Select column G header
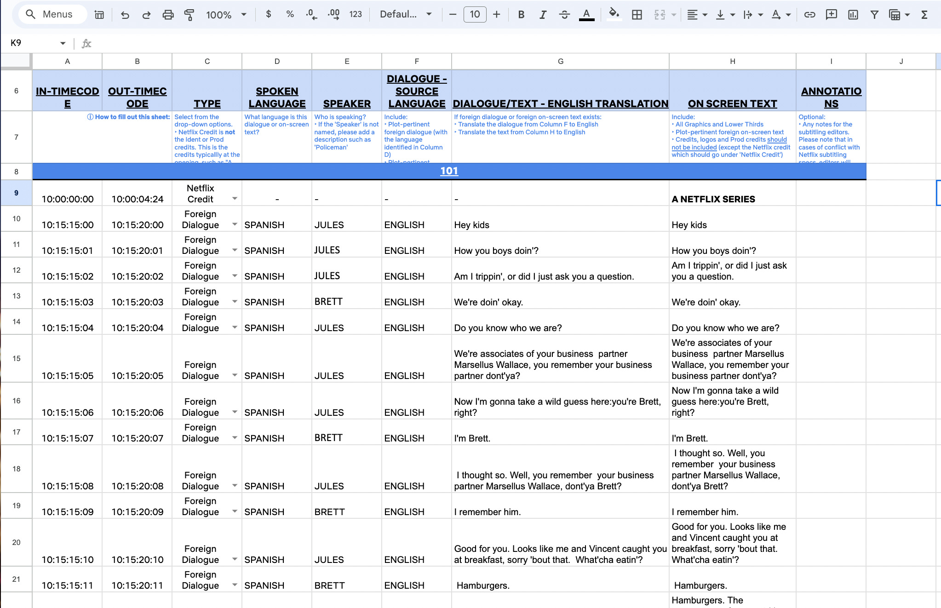This screenshot has height=608, width=941. pyautogui.click(x=560, y=61)
